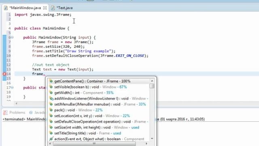
Task: Click the class name MainWindow on line 4
Action: (54, 28)
